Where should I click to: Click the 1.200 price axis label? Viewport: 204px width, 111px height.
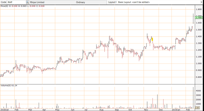pos(199,50)
